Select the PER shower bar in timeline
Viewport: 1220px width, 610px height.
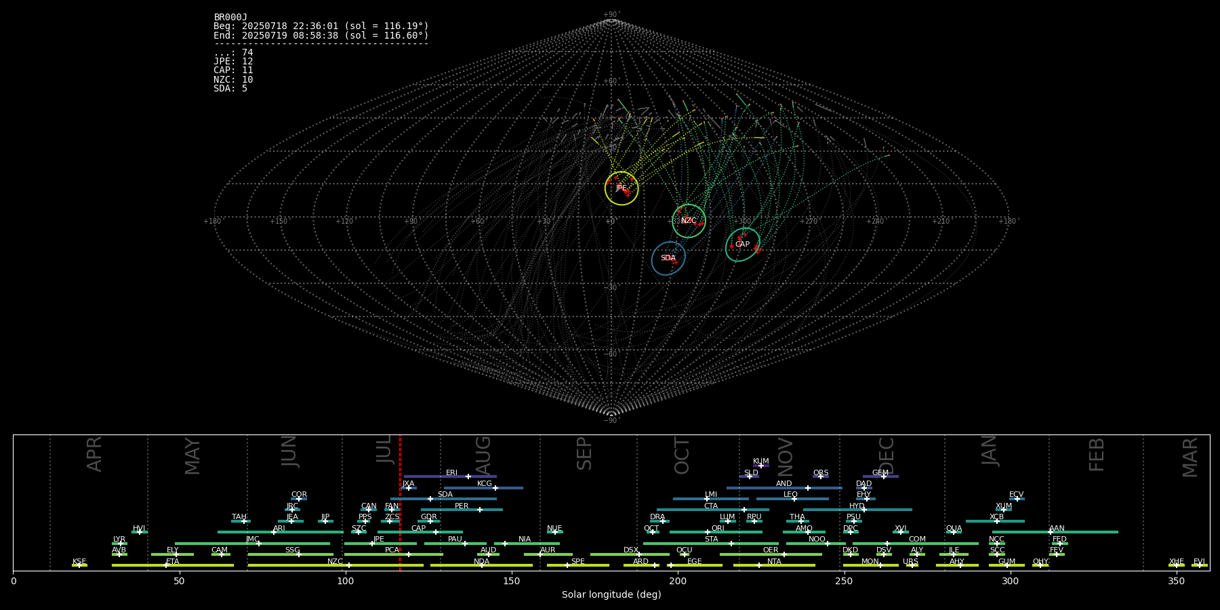click(x=462, y=510)
